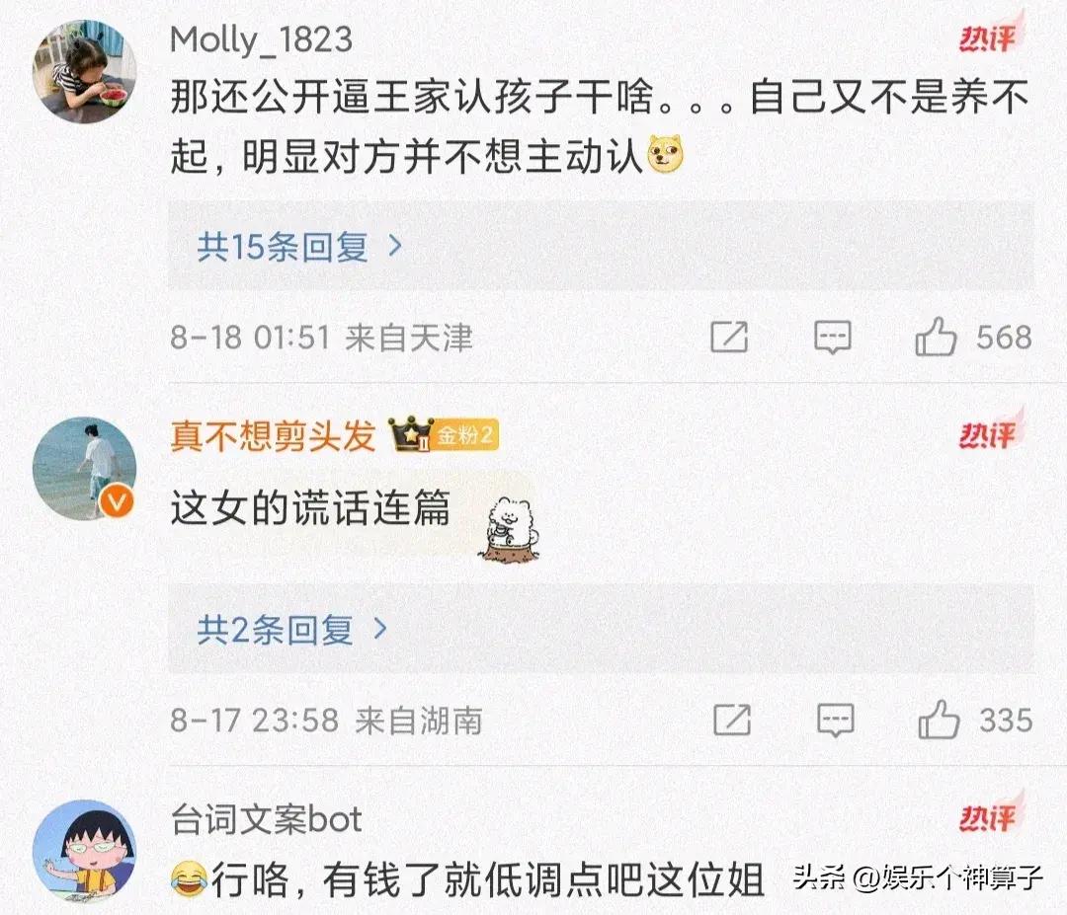Click the doge emoji after 主动认
The height and width of the screenshot is (915, 1067).
[665, 154]
